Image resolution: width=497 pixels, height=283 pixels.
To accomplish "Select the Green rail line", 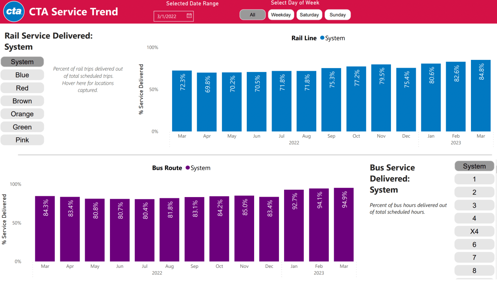I will pos(22,127).
